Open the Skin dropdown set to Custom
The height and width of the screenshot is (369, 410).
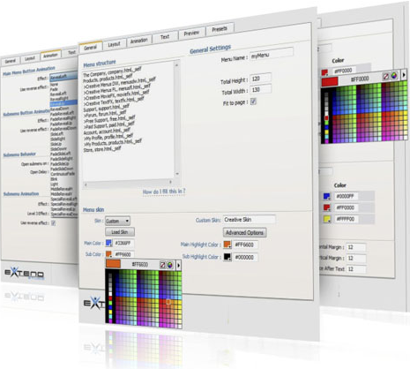click(x=118, y=221)
